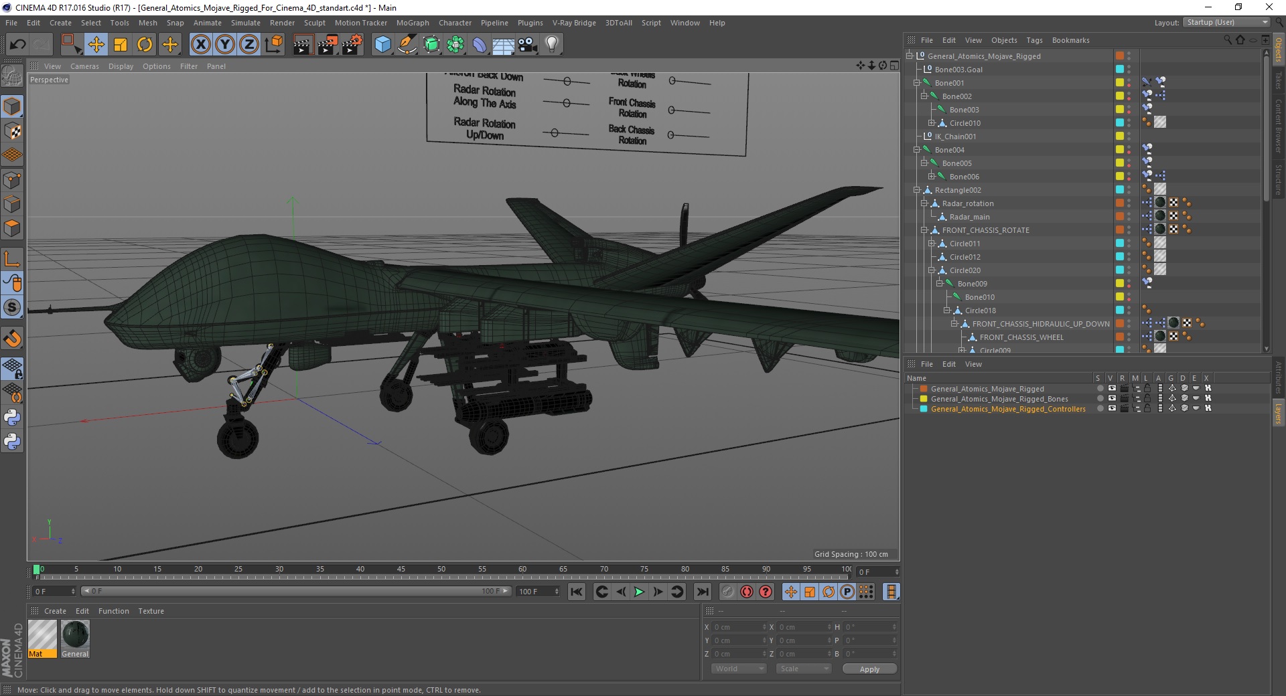
Task: Add a Cube primitive object
Action: pyautogui.click(x=382, y=45)
